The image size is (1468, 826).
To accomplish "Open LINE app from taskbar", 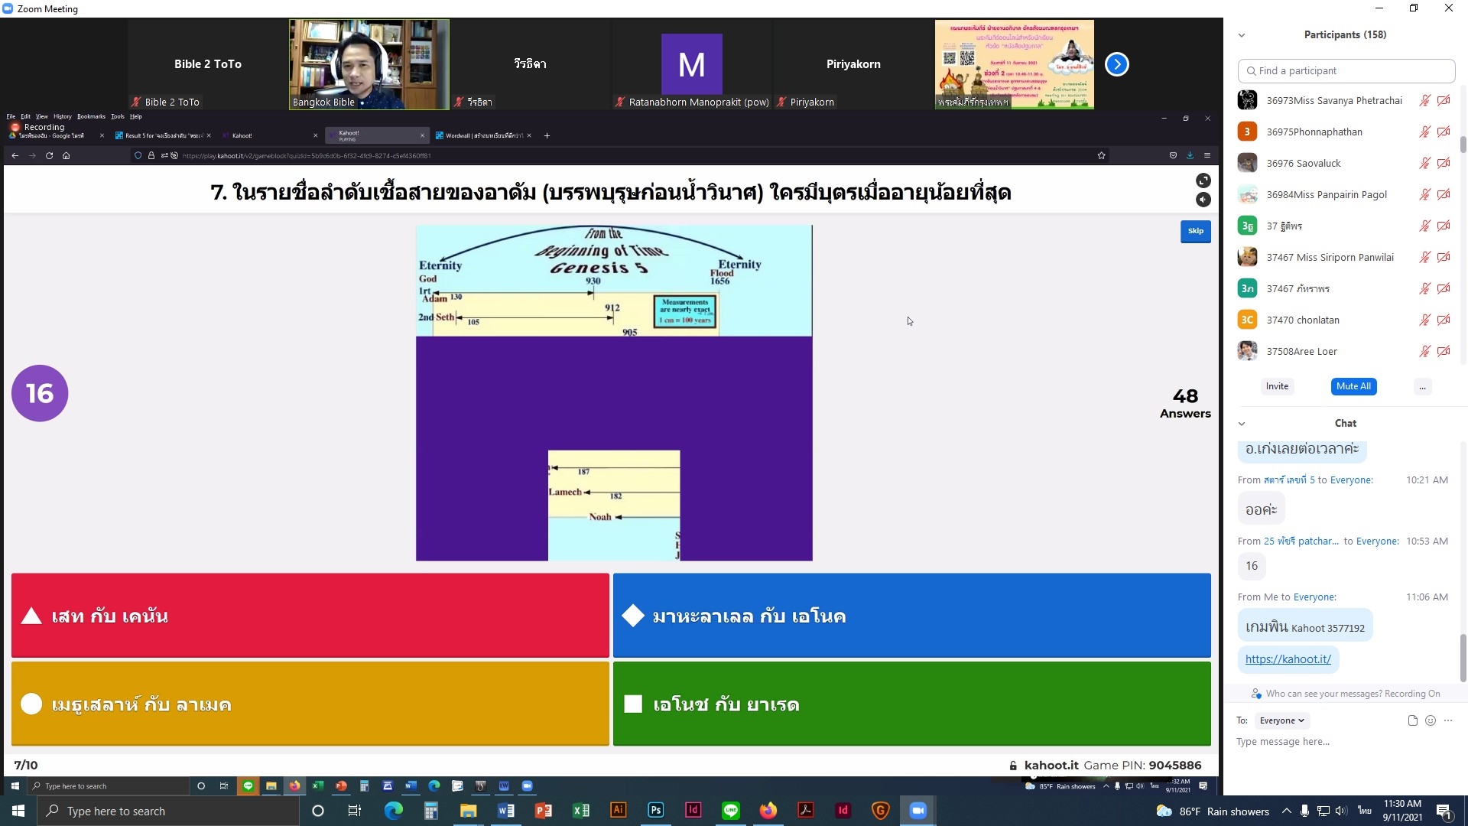I will pos(730,811).
